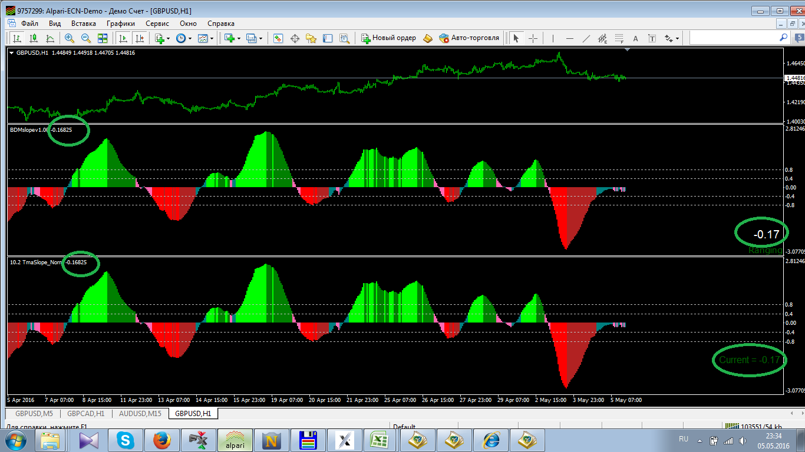Open the Графики menu
This screenshot has height=452, width=805.
[121, 24]
